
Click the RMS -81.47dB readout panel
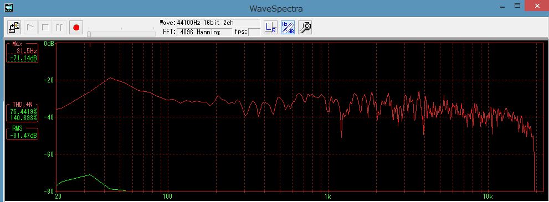[22, 133]
